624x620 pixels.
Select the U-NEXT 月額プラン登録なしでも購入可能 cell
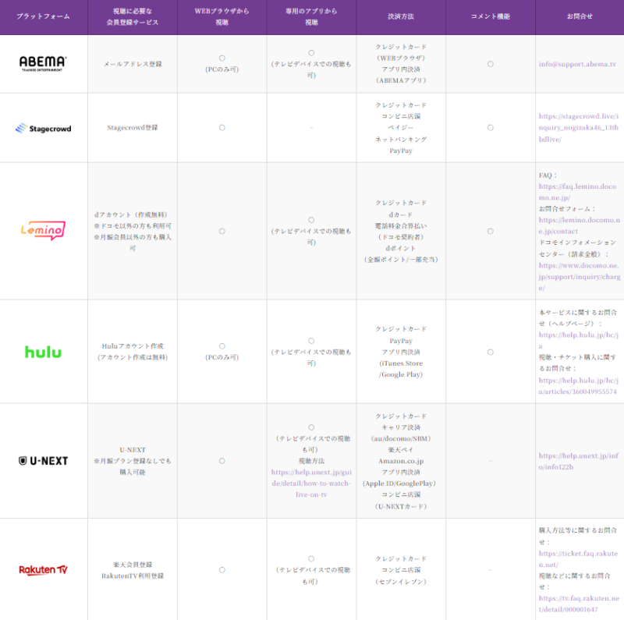[x=133, y=461]
